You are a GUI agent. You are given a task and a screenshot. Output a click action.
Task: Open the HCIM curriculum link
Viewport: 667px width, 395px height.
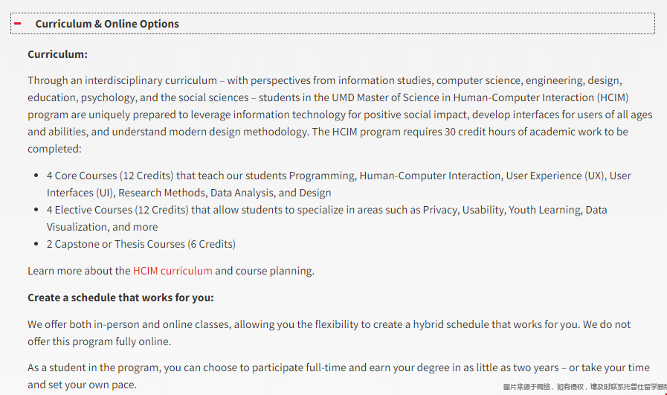point(173,271)
